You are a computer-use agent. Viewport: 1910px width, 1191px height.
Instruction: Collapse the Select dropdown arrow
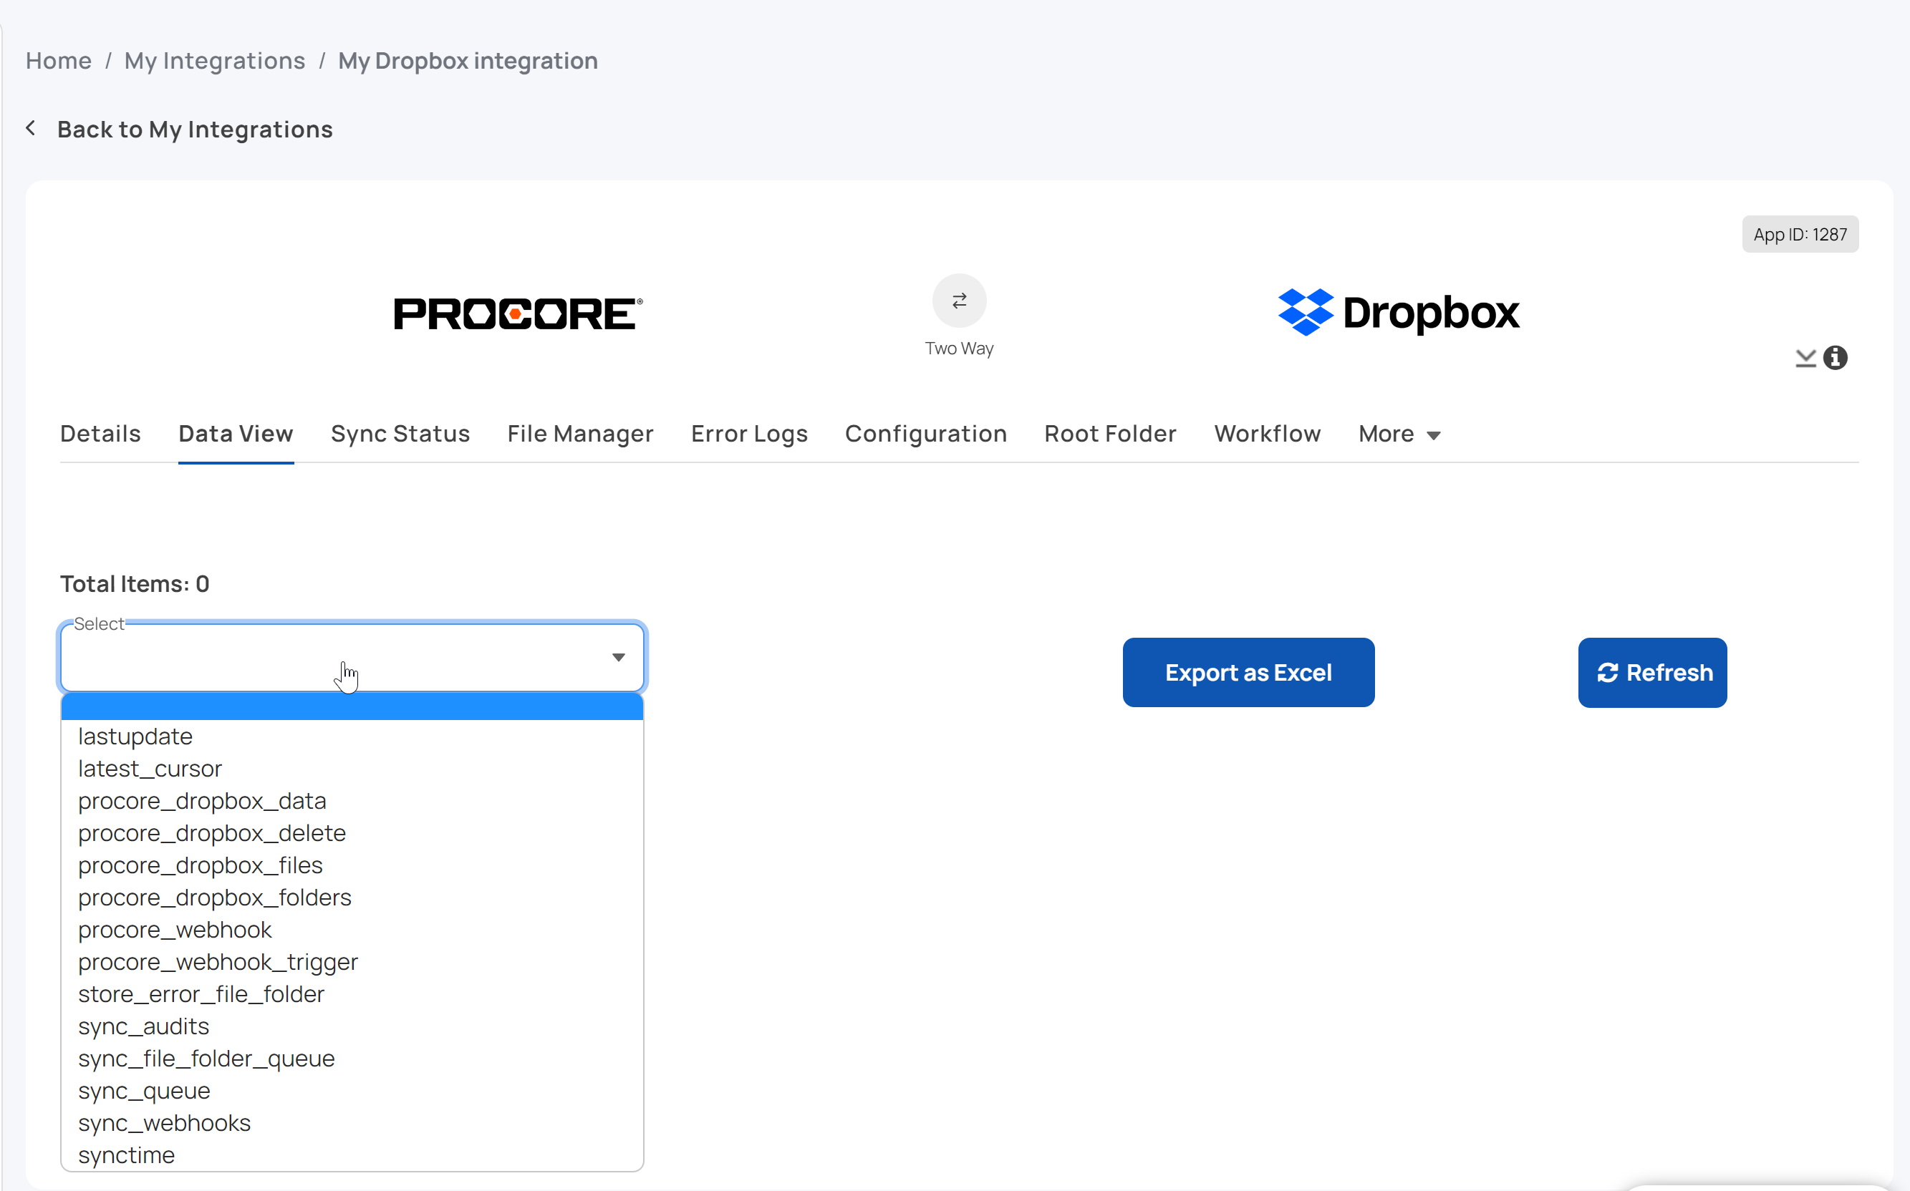[619, 657]
